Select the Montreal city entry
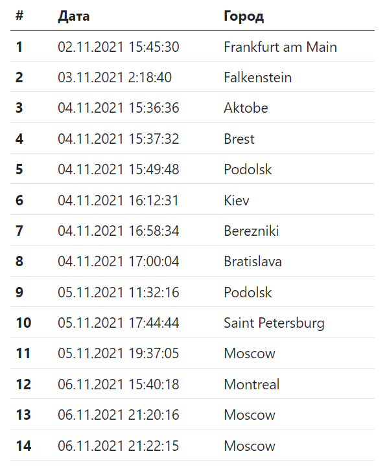Screen dimensions: 387x467 252,385
